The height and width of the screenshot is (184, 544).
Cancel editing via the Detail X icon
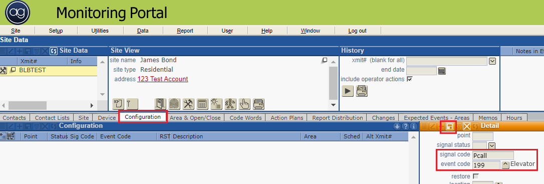467,127
